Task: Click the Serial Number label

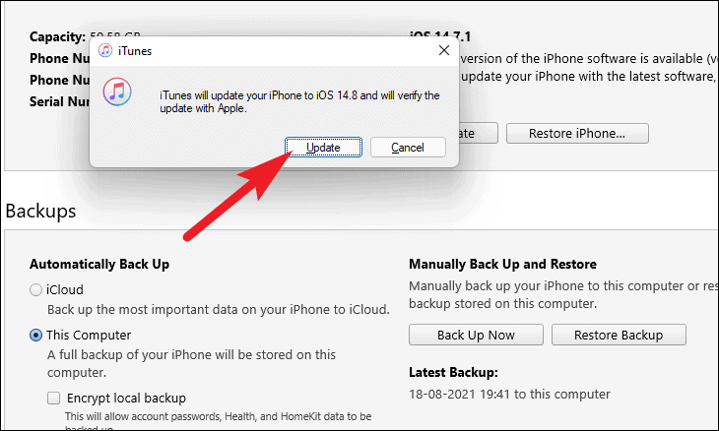Action: coord(60,101)
